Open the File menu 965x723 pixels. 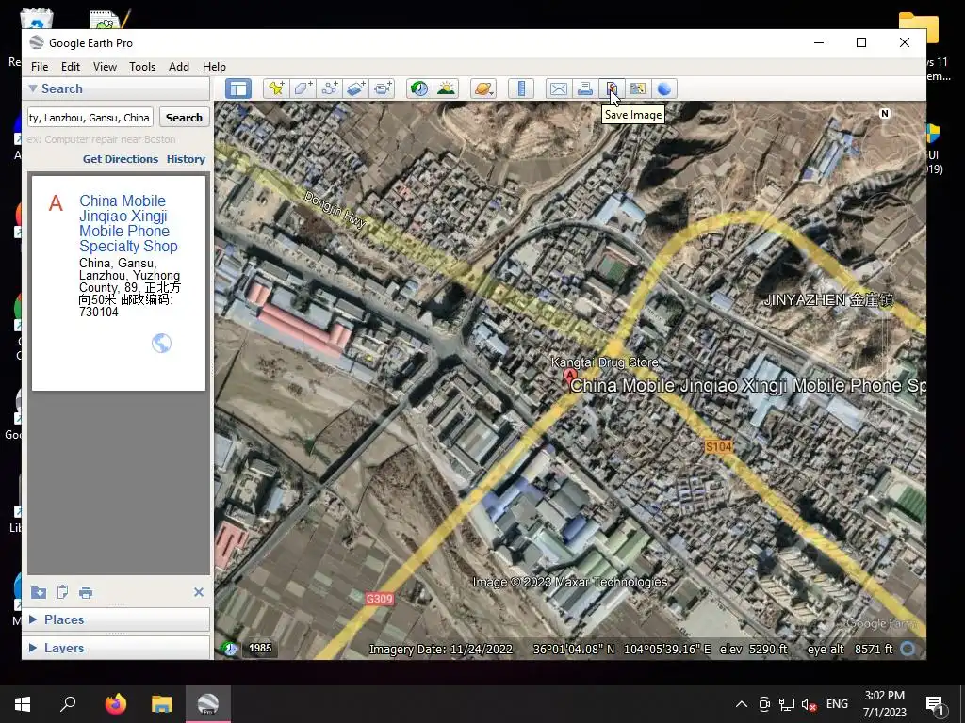click(40, 67)
